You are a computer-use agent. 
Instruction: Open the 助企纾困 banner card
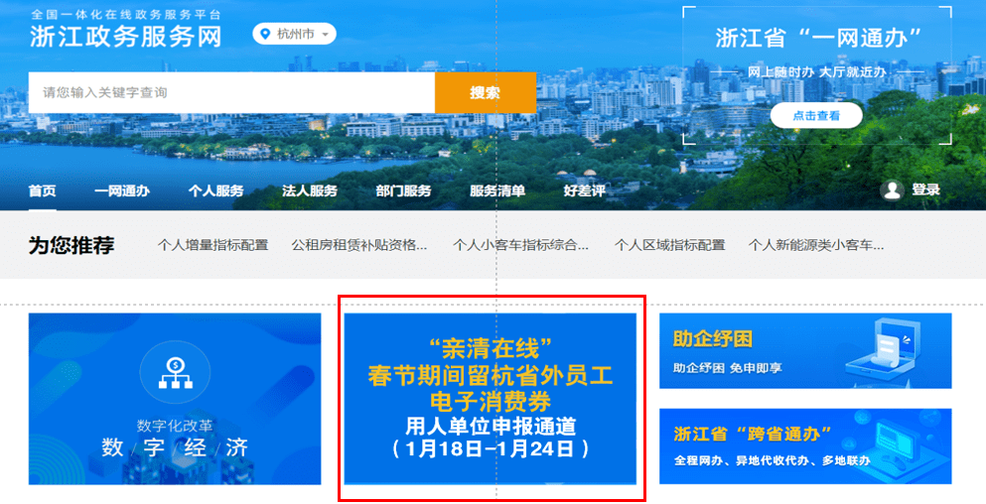coord(805,351)
